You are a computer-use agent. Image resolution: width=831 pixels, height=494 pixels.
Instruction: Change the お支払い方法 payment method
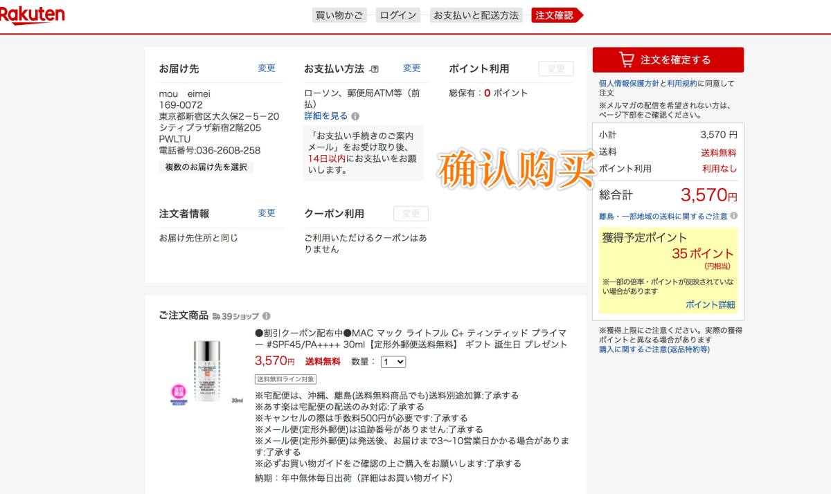point(412,68)
